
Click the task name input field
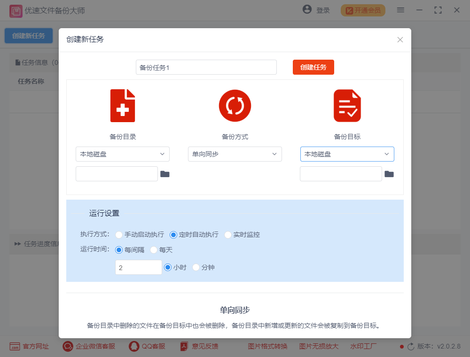coord(206,67)
